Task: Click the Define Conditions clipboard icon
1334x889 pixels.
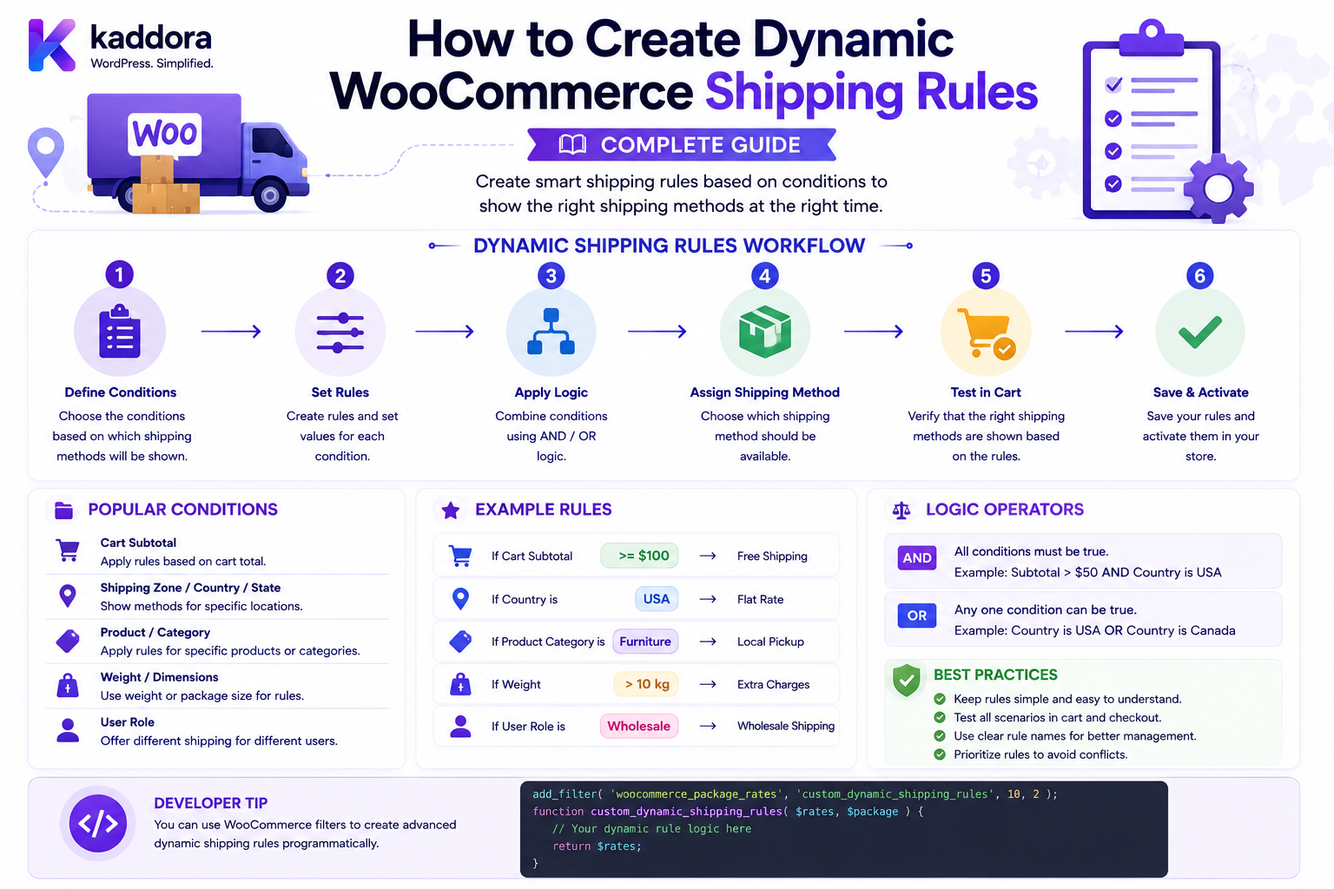Action: coord(120,332)
